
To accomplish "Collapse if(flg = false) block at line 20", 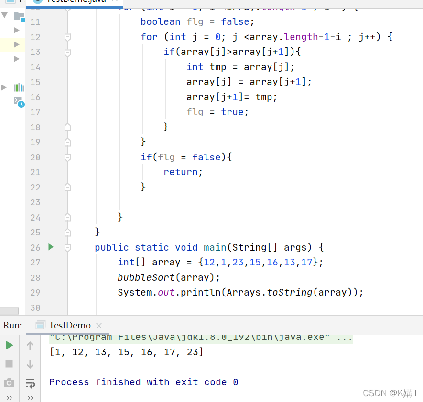I will [x=68, y=158].
